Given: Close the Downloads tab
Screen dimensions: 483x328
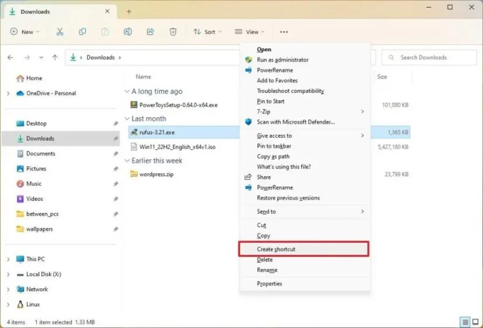Looking at the screenshot, I should click(107, 11).
